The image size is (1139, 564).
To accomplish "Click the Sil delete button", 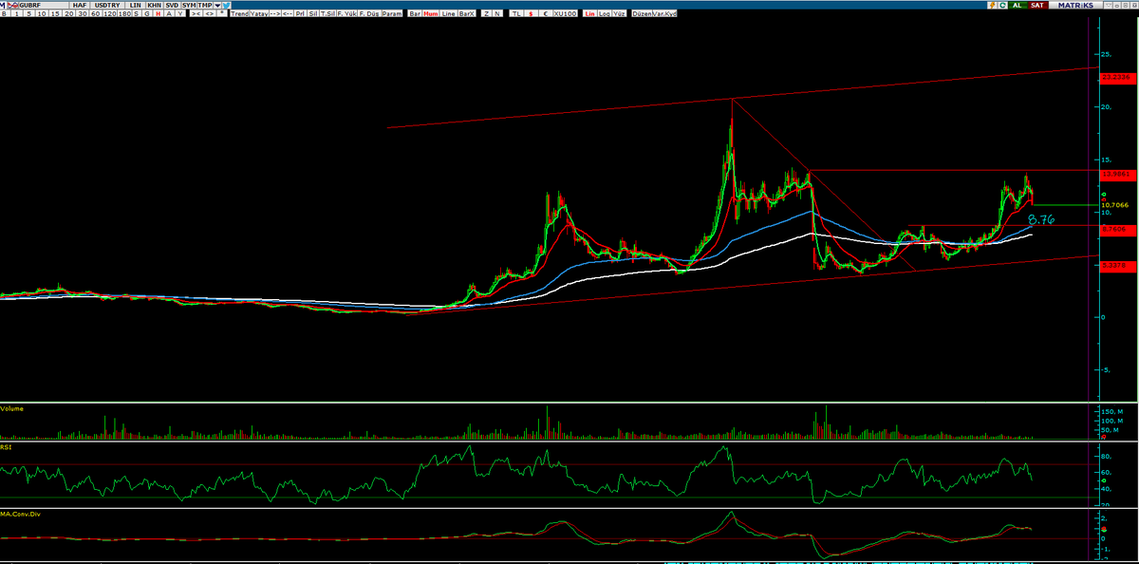I will click(312, 14).
